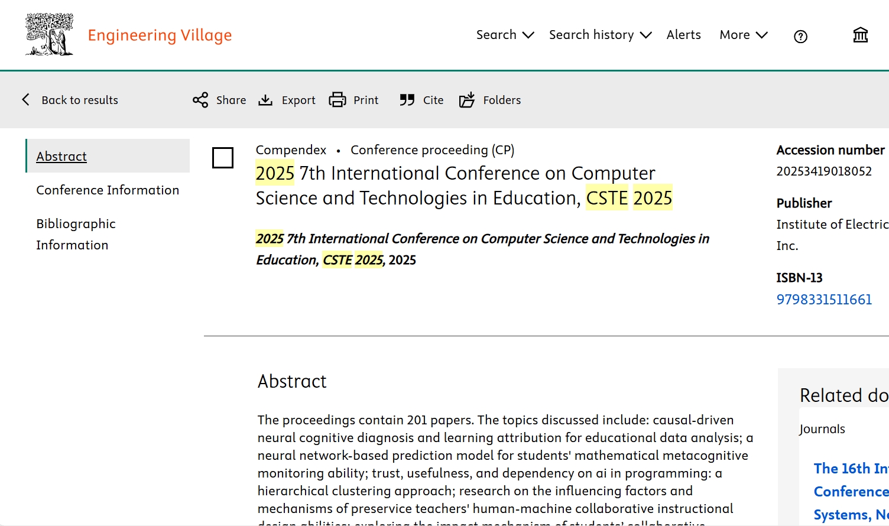Click the Publisher field label

tap(804, 203)
